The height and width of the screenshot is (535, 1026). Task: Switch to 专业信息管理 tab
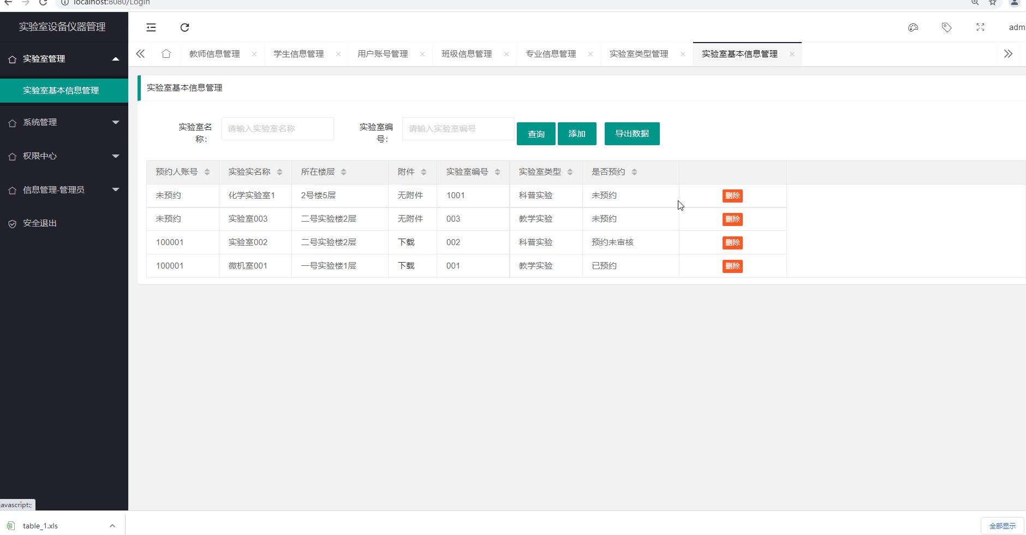click(x=551, y=54)
